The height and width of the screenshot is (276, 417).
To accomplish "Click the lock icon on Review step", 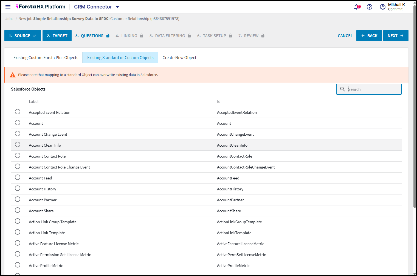I will (x=263, y=36).
